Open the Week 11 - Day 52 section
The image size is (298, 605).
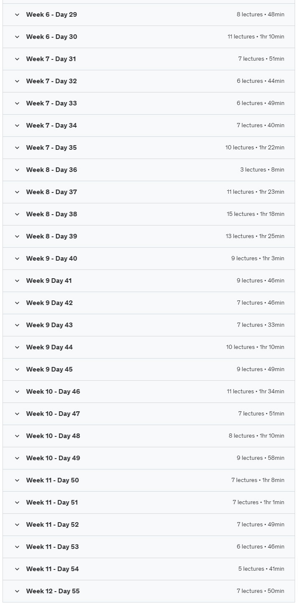pos(149,525)
